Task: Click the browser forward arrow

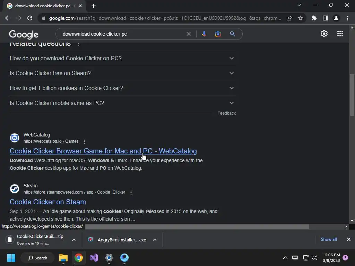Action: [x=19, y=18]
